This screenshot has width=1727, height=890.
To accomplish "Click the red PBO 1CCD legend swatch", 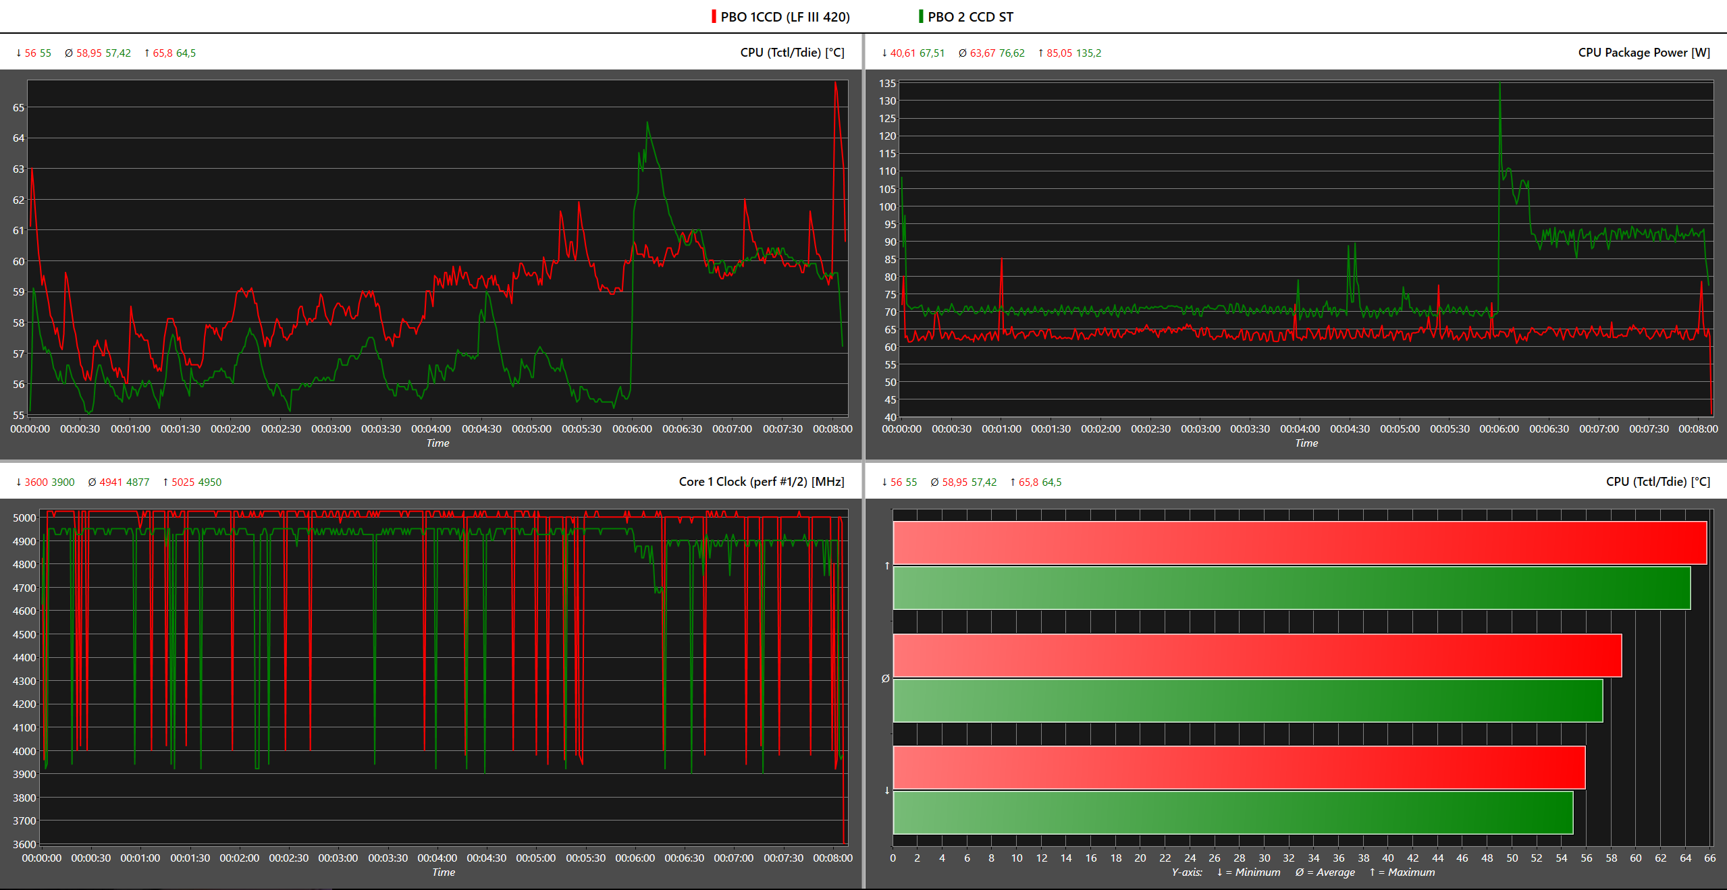I will tap(714, 17).
